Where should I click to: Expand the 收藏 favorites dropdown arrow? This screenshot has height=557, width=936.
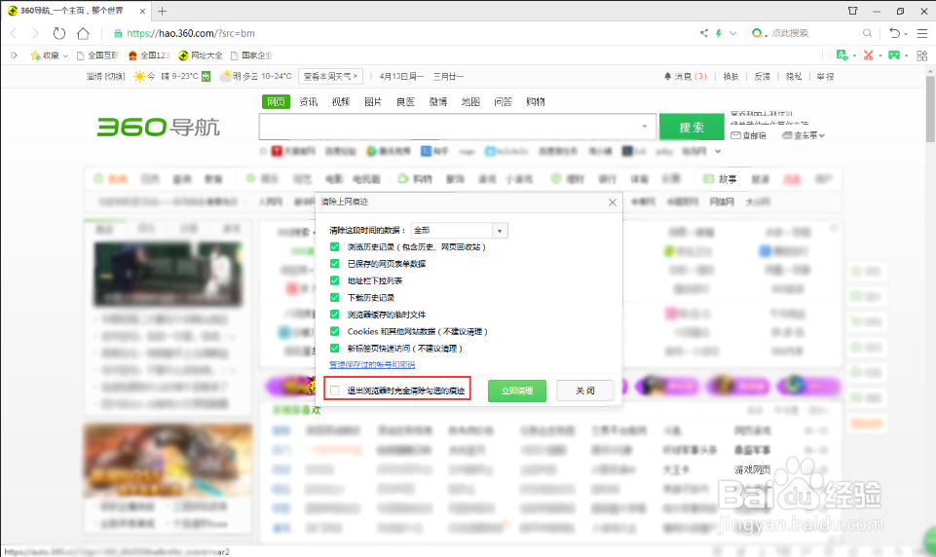tap(65, 56)
